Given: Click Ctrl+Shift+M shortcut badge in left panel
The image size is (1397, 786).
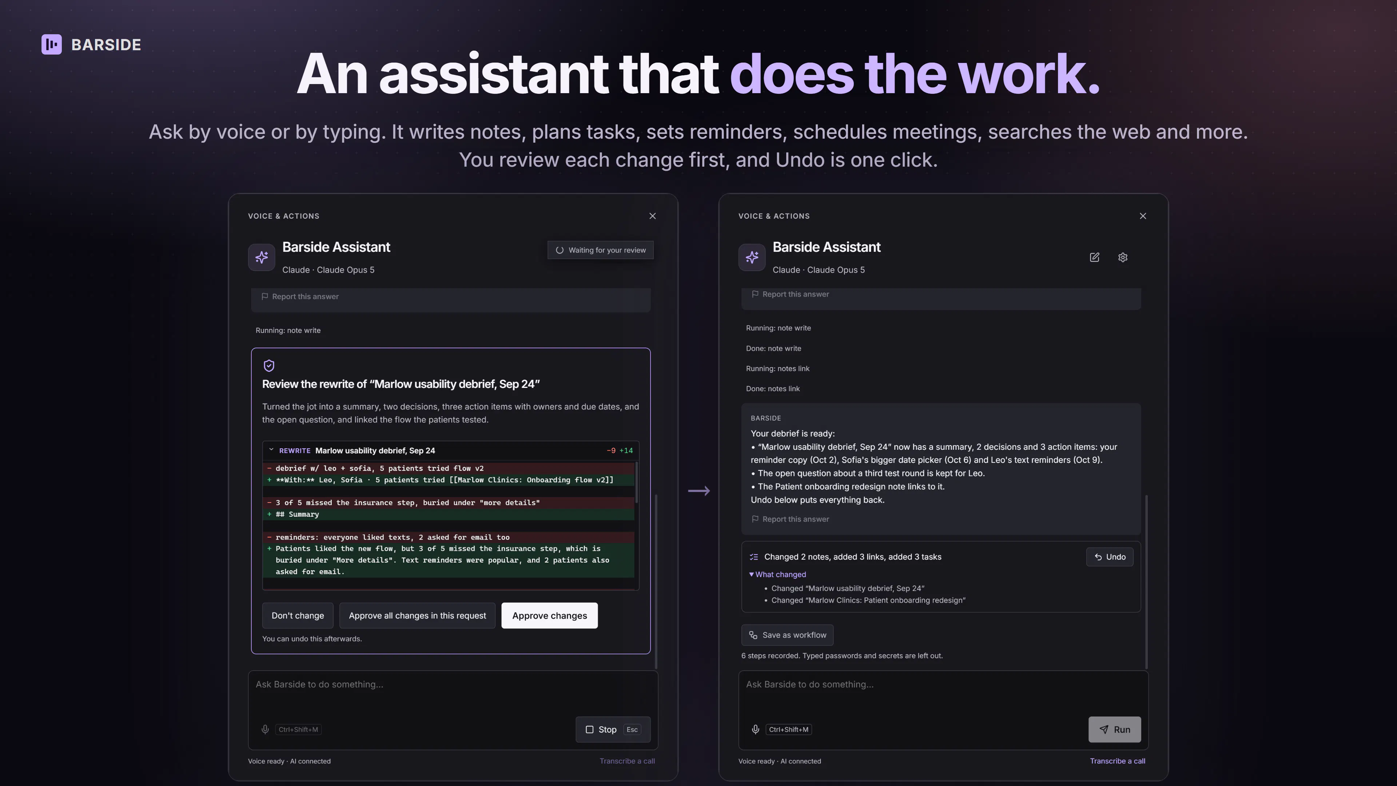Looking at the screenshot, I should [298, 730].
